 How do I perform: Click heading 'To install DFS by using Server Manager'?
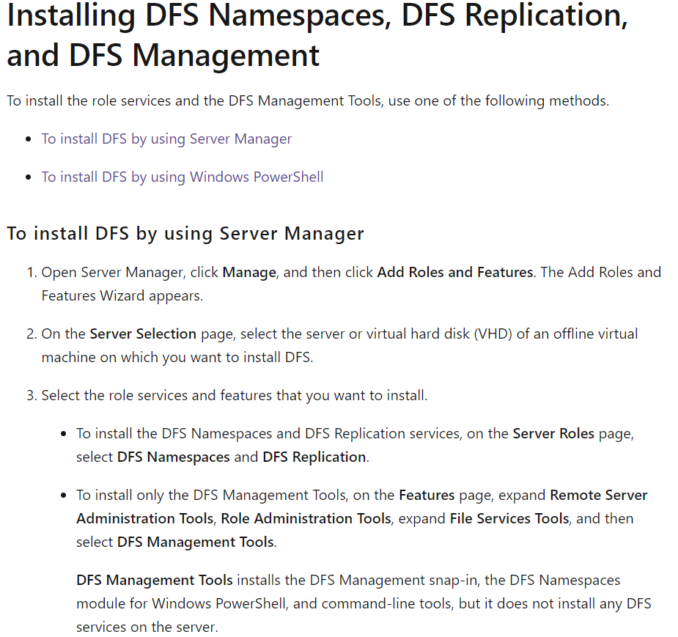click(185, 234)
